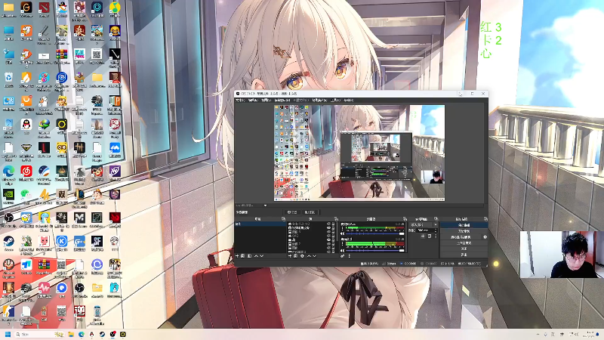The image size is (604, 340).
Task: Remove selected scene in OBS Scenes panel
Action: point(242,256)
